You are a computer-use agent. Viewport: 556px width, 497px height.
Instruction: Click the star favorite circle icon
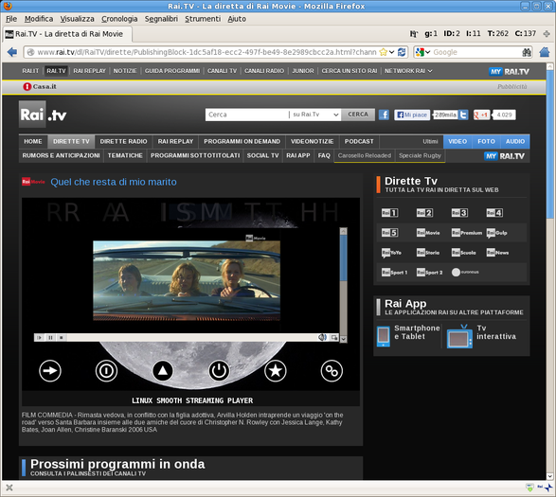(276, 371)
